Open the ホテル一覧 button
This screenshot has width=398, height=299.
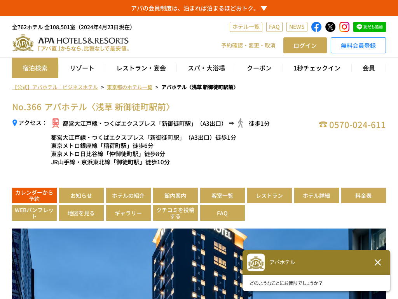pyautogui.click(x=246, y=27)
